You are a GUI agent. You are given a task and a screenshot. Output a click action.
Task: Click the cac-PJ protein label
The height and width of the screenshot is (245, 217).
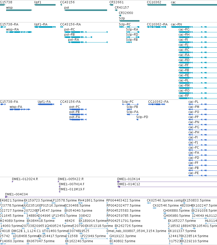coord(193,142)
